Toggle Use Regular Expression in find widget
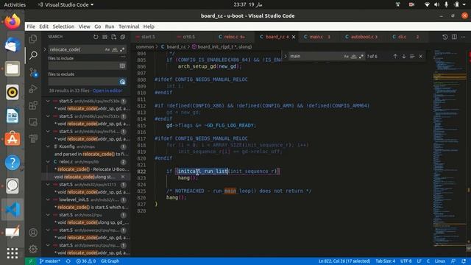This screenshot has width=471, height=265. point(361,56)
